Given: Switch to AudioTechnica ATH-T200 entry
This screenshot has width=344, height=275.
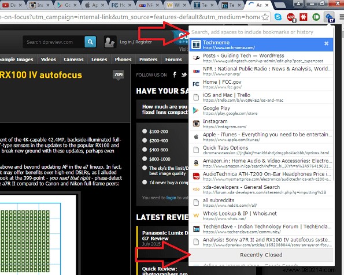Looking at the screenshot, I should coord(261,176).
